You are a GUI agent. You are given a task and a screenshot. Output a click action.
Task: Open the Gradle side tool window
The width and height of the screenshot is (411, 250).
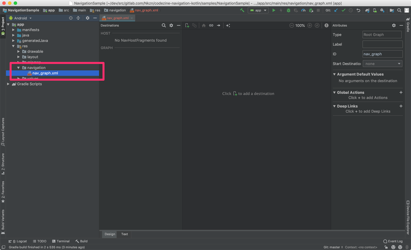click(x=408, y=25)
